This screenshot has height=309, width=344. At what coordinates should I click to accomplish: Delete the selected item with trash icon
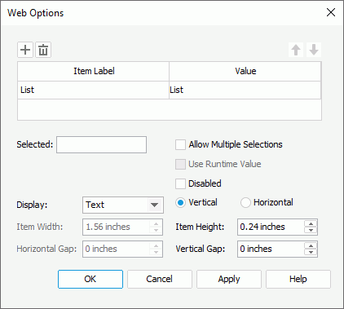click(x=43, y=50)
